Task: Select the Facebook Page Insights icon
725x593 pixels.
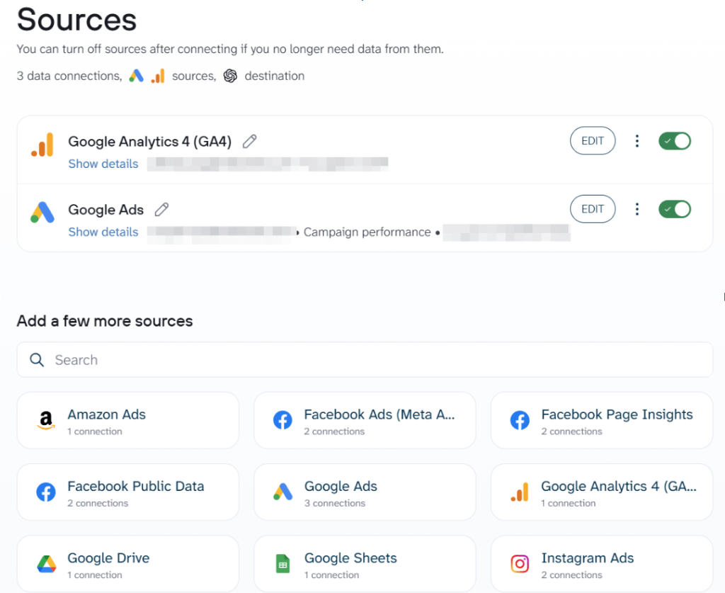Action: [x=520, y=420]
